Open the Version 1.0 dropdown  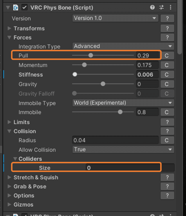pos(115,18)
